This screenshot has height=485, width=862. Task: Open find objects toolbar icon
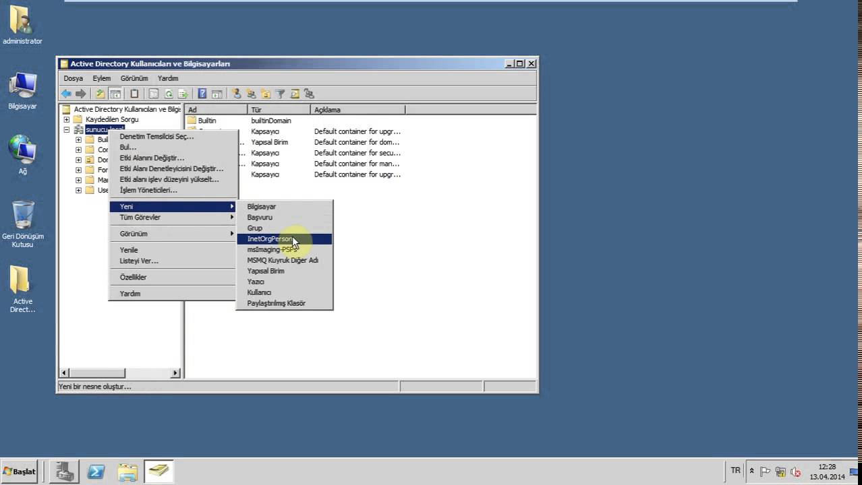click(295, 94)
